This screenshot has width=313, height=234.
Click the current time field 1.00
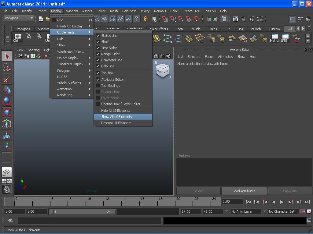coord(232,202)
